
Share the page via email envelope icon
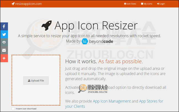click(4, 50)
